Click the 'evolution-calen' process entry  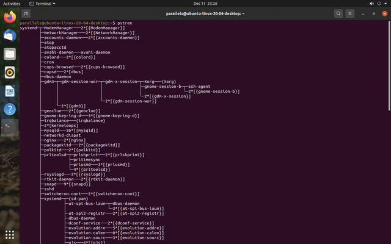[x=87, y=233]
